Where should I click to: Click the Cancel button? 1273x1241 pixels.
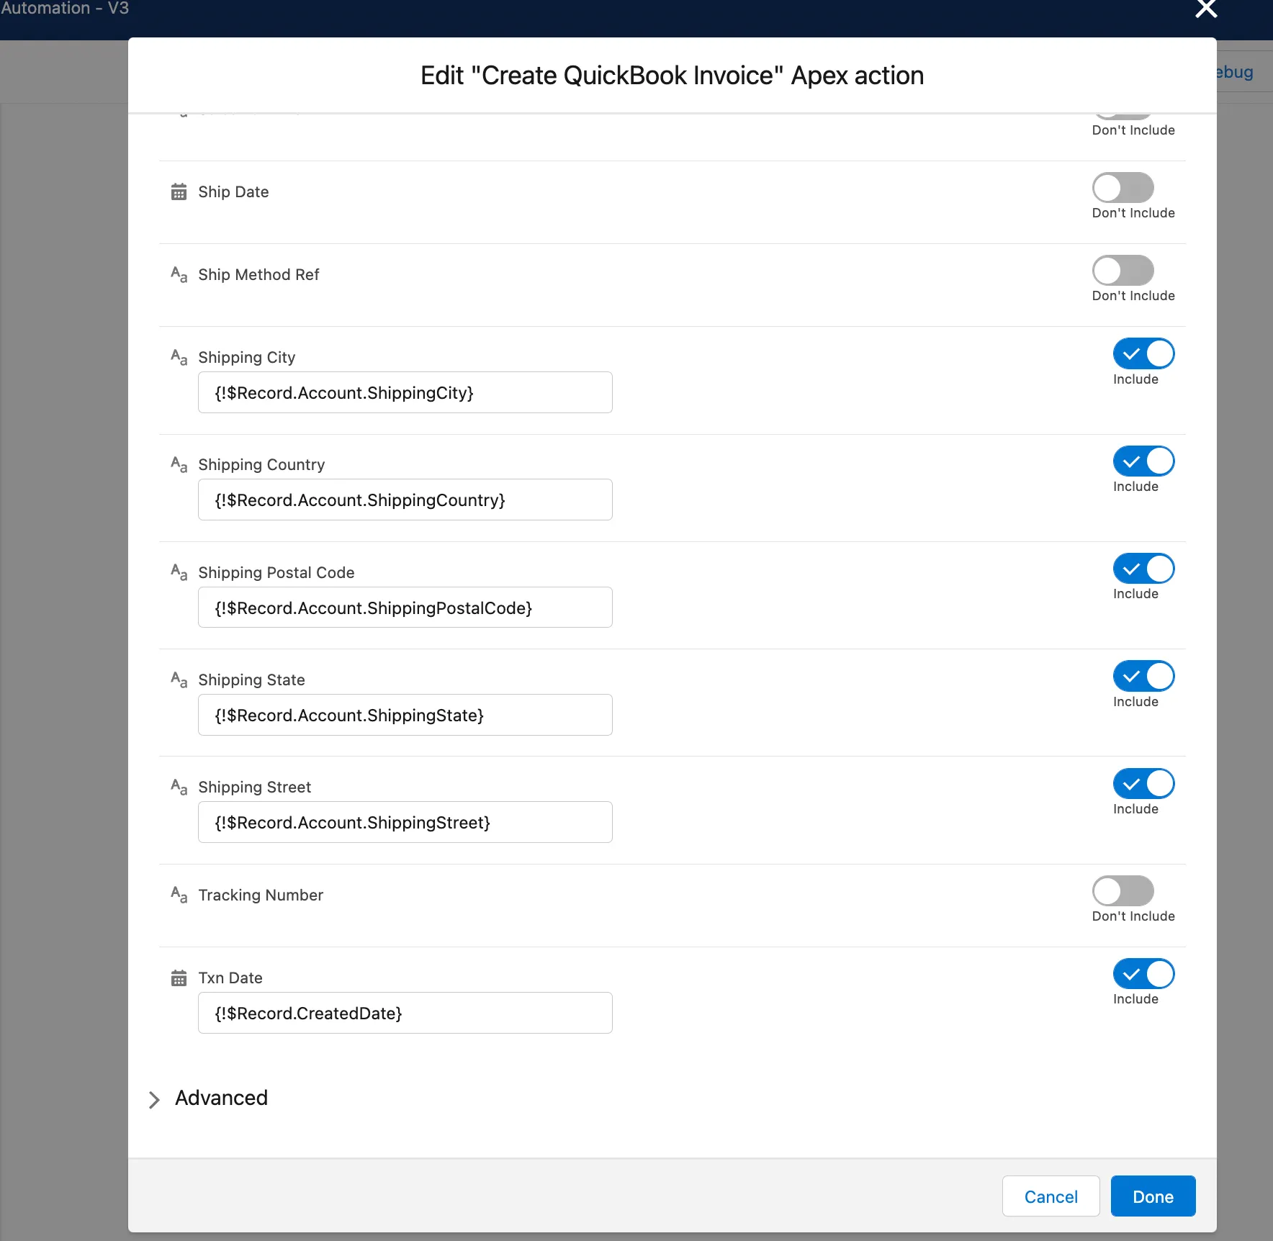pyautogui.click(x=1051, y=1196)
